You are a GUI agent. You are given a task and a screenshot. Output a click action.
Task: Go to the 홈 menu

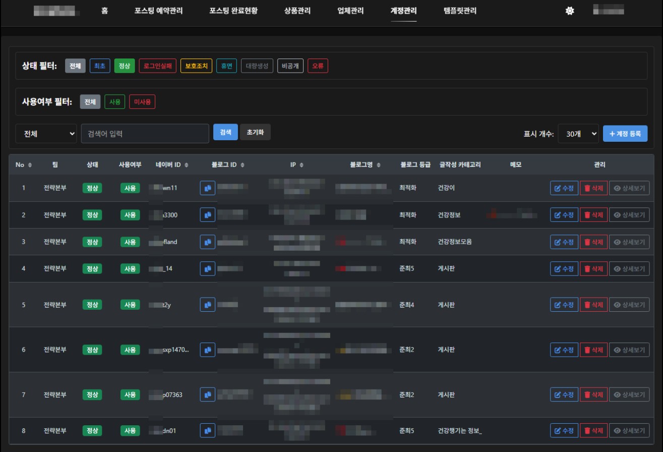pos(105,11)
